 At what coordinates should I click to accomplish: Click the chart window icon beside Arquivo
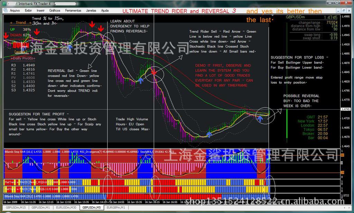point(6,10)
